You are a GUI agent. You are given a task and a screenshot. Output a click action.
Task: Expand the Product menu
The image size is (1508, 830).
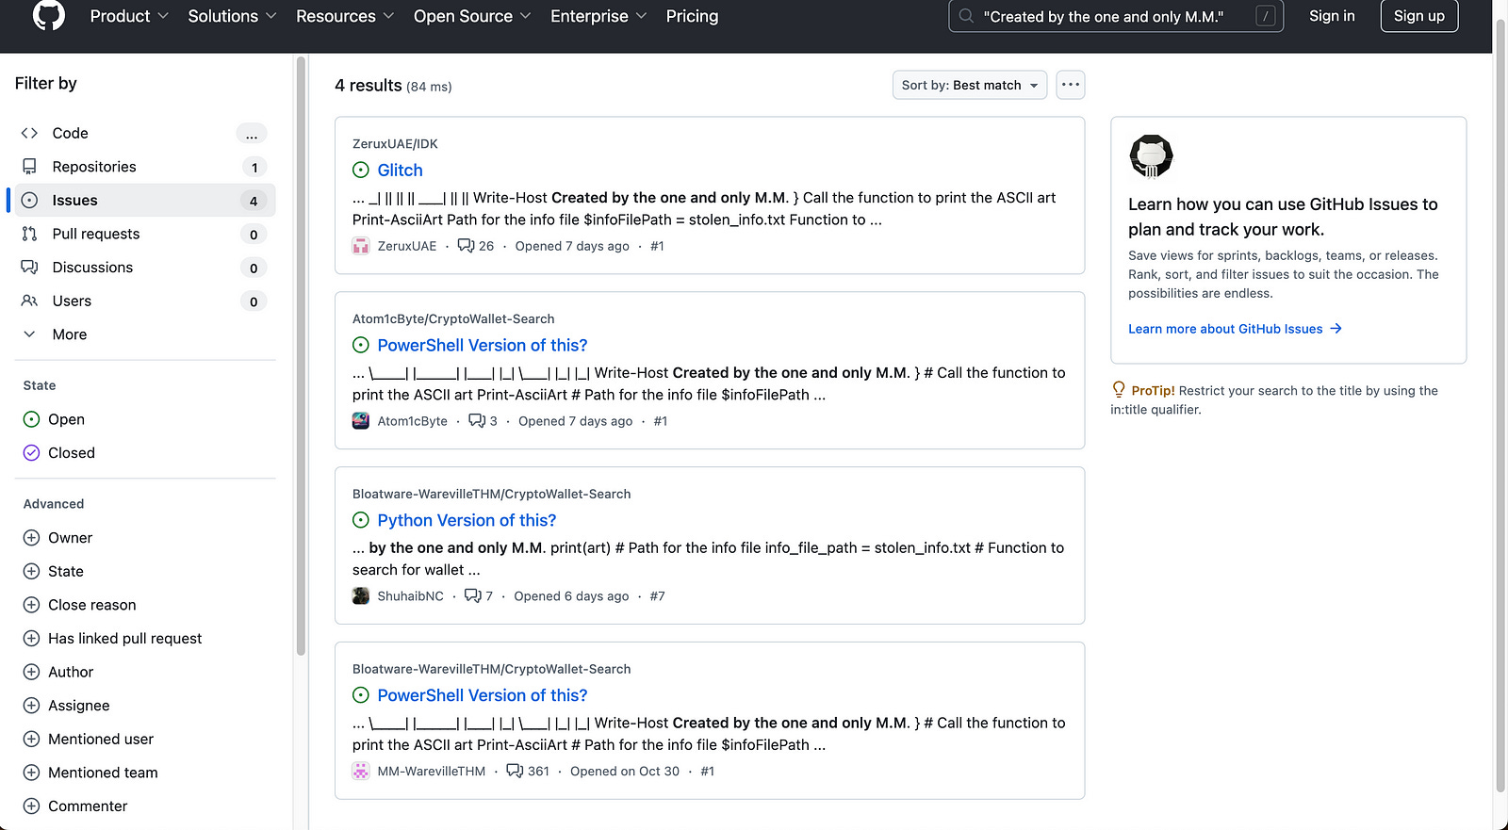pos(129,16)
